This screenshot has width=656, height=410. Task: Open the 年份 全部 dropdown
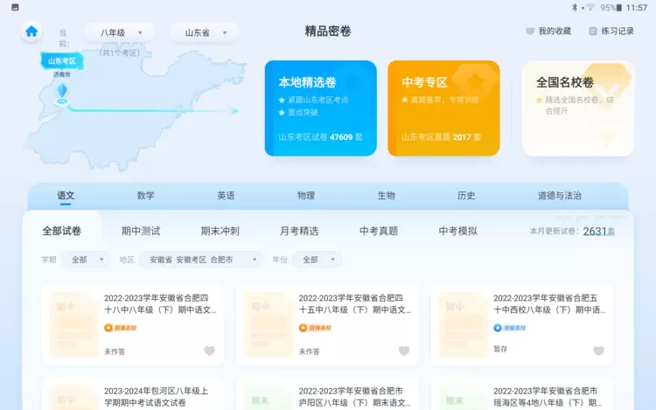pos(317,260)
